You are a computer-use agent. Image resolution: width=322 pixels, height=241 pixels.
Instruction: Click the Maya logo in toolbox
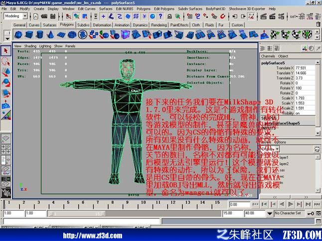(x=6, y=193)
